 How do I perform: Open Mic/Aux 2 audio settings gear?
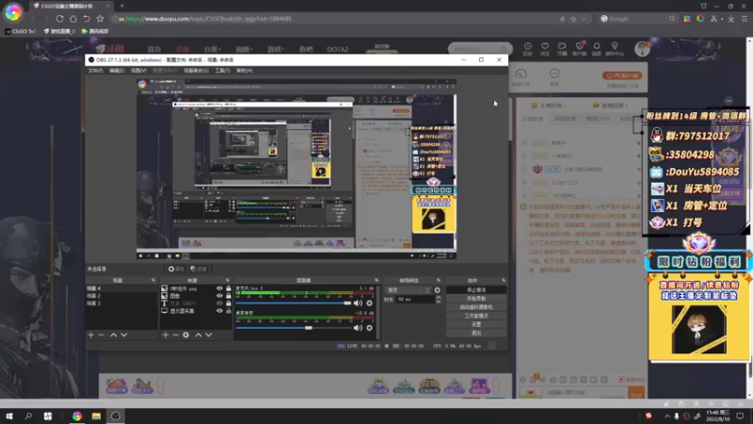click(369, 302)
